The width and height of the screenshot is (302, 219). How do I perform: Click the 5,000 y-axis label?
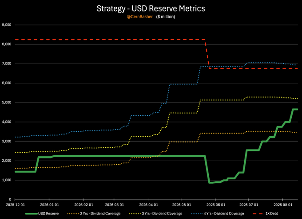pos(7,102)
